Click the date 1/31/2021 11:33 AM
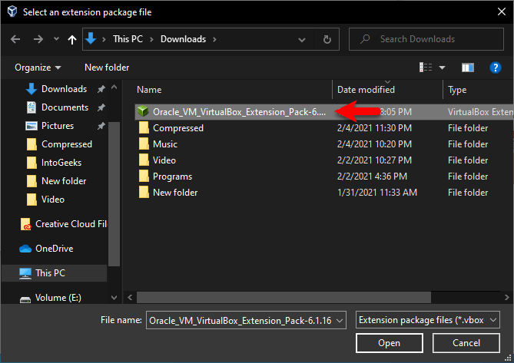 tap(377, 193)
